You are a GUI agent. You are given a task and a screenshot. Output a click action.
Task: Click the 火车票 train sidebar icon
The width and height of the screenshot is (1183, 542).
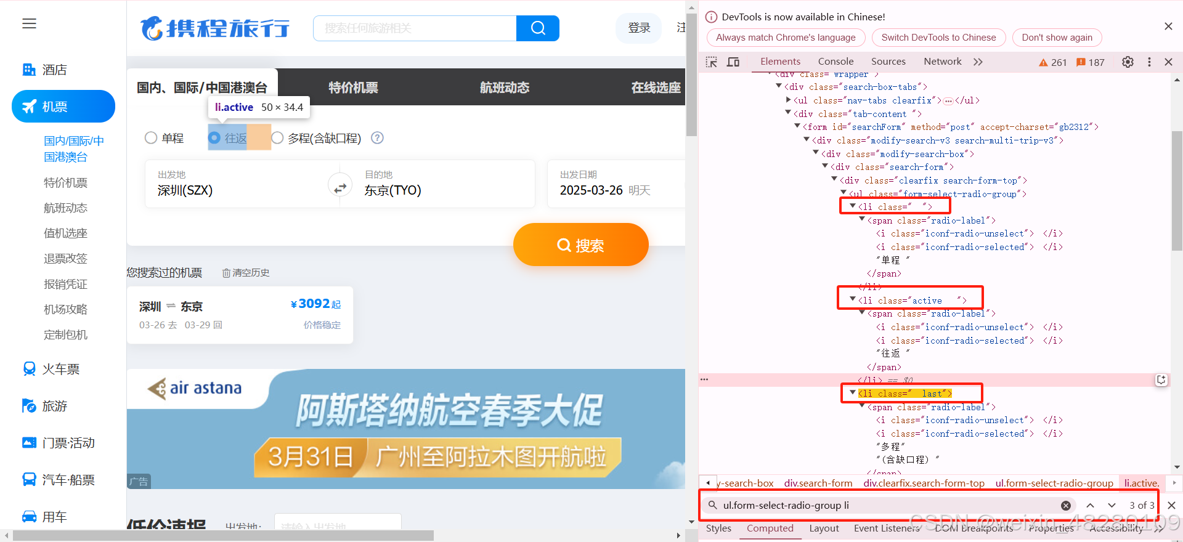pos(29,369)
